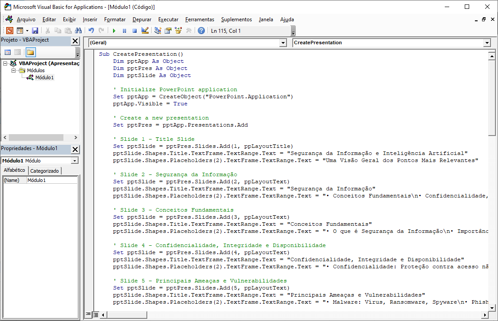Open the Janela menu

266,19
